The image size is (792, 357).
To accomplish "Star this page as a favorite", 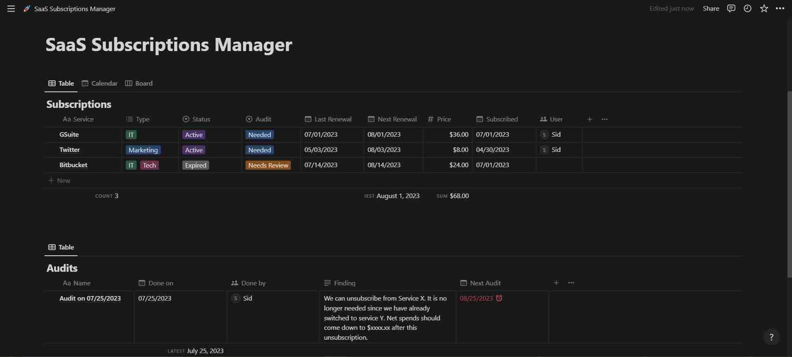I will click(764, 9).
